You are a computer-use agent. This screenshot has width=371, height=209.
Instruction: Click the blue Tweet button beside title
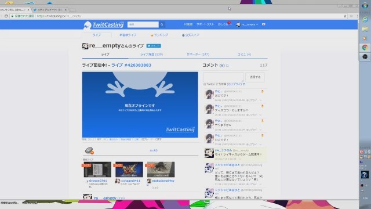(x=154, y=46)
